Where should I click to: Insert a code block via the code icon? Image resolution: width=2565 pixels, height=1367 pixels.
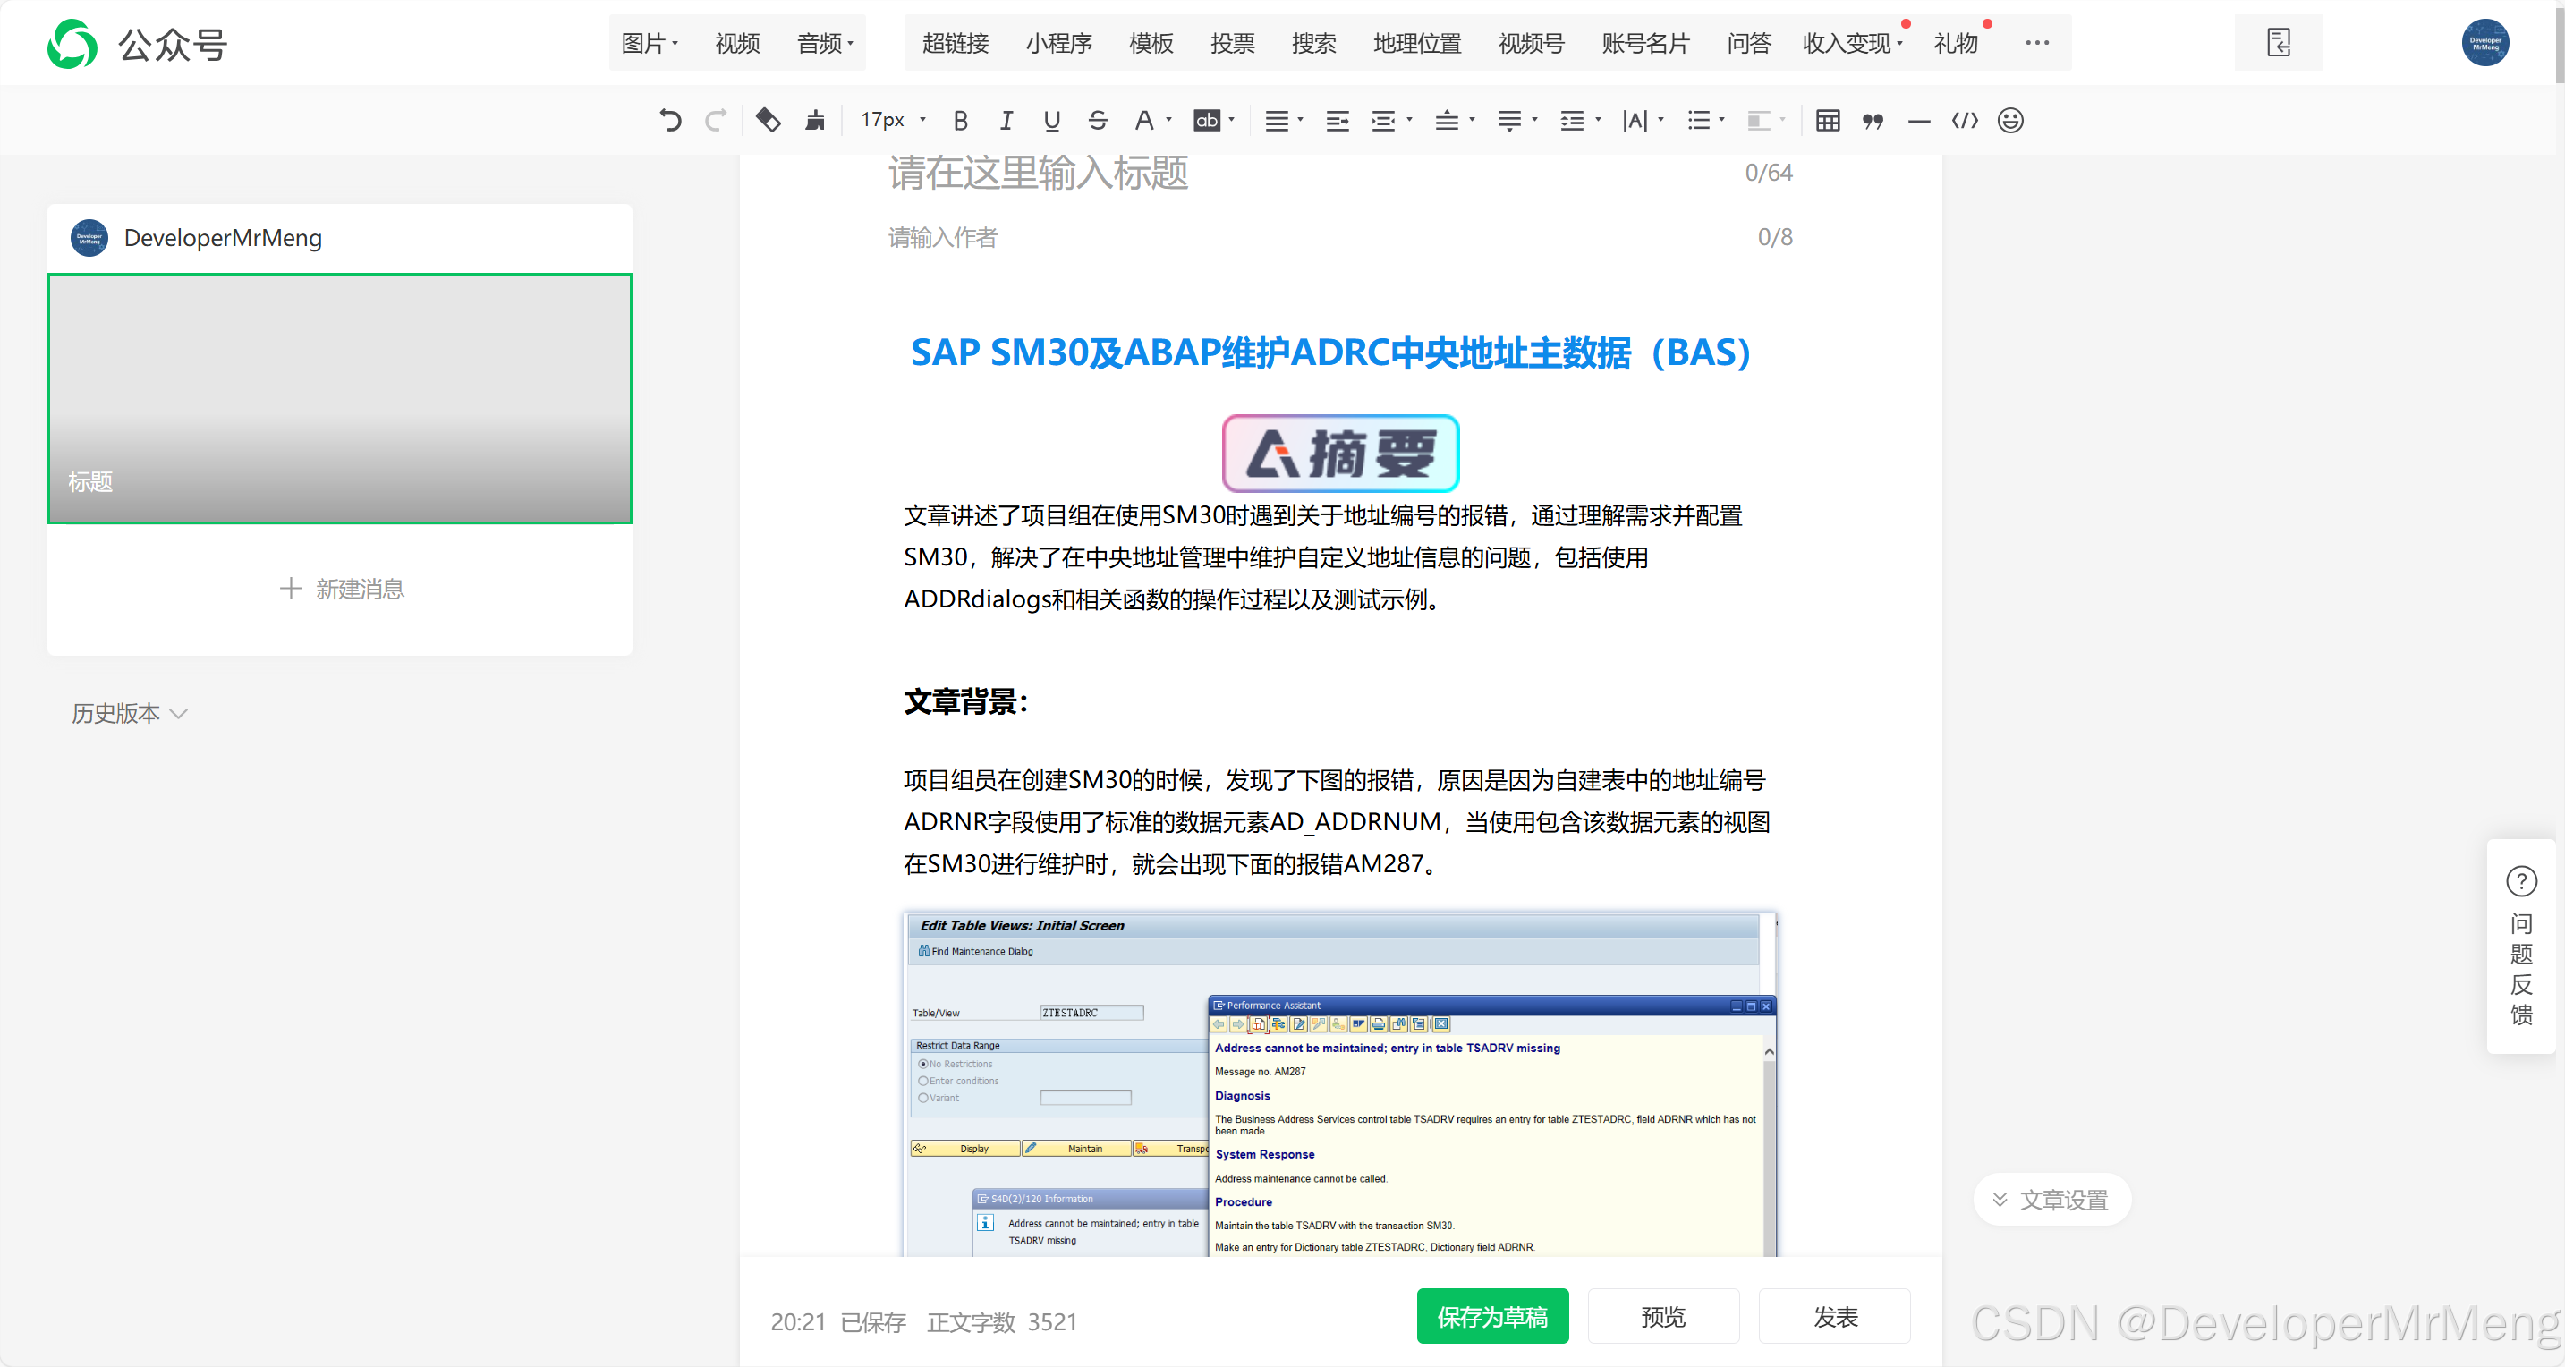coord(1964,121)
